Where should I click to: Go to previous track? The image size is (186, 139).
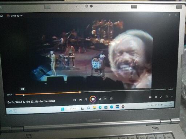pyautogui.click(x=80, y=100)
